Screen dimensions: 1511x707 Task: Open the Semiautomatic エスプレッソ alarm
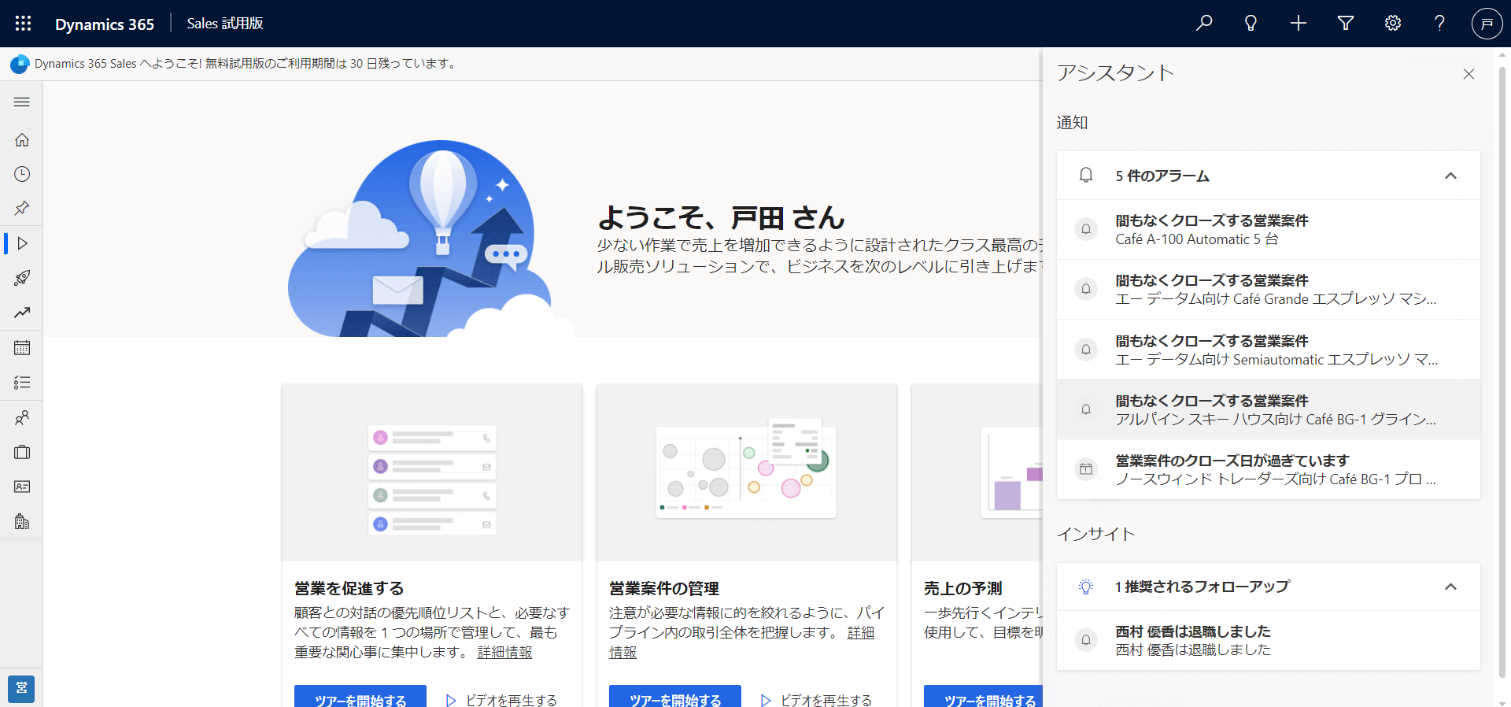(1269, 350)
